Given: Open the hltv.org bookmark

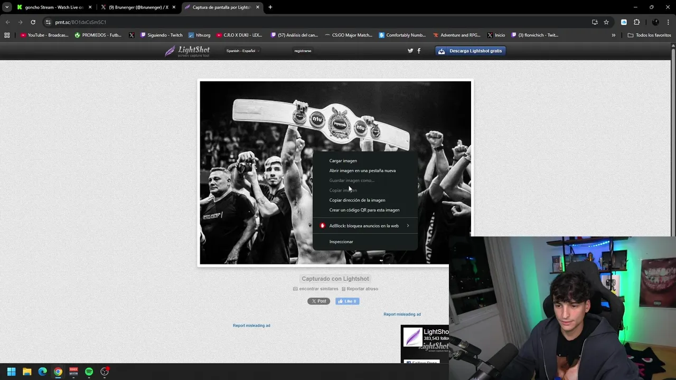Looking at the screenshot, I should 199,35.
